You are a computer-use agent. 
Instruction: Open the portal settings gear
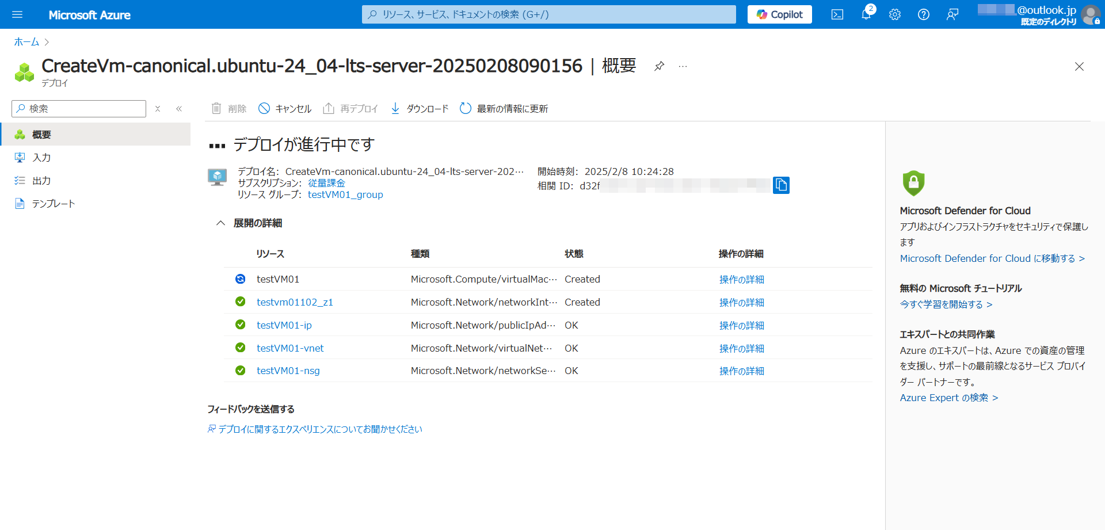894,14
